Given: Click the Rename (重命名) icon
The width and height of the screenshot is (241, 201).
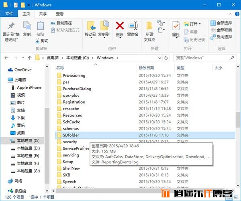Looking at the screenshot, I should click(x=133, y=26).
